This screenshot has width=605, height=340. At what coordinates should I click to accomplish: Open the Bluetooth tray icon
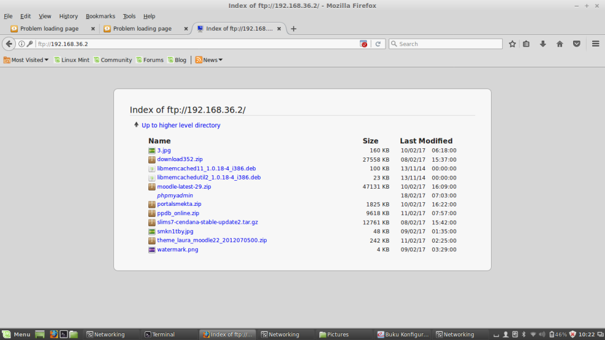point(523,334)
